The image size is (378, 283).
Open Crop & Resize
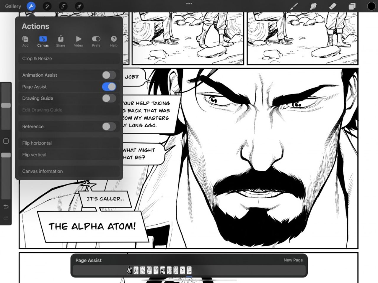[x=69, y=58]
